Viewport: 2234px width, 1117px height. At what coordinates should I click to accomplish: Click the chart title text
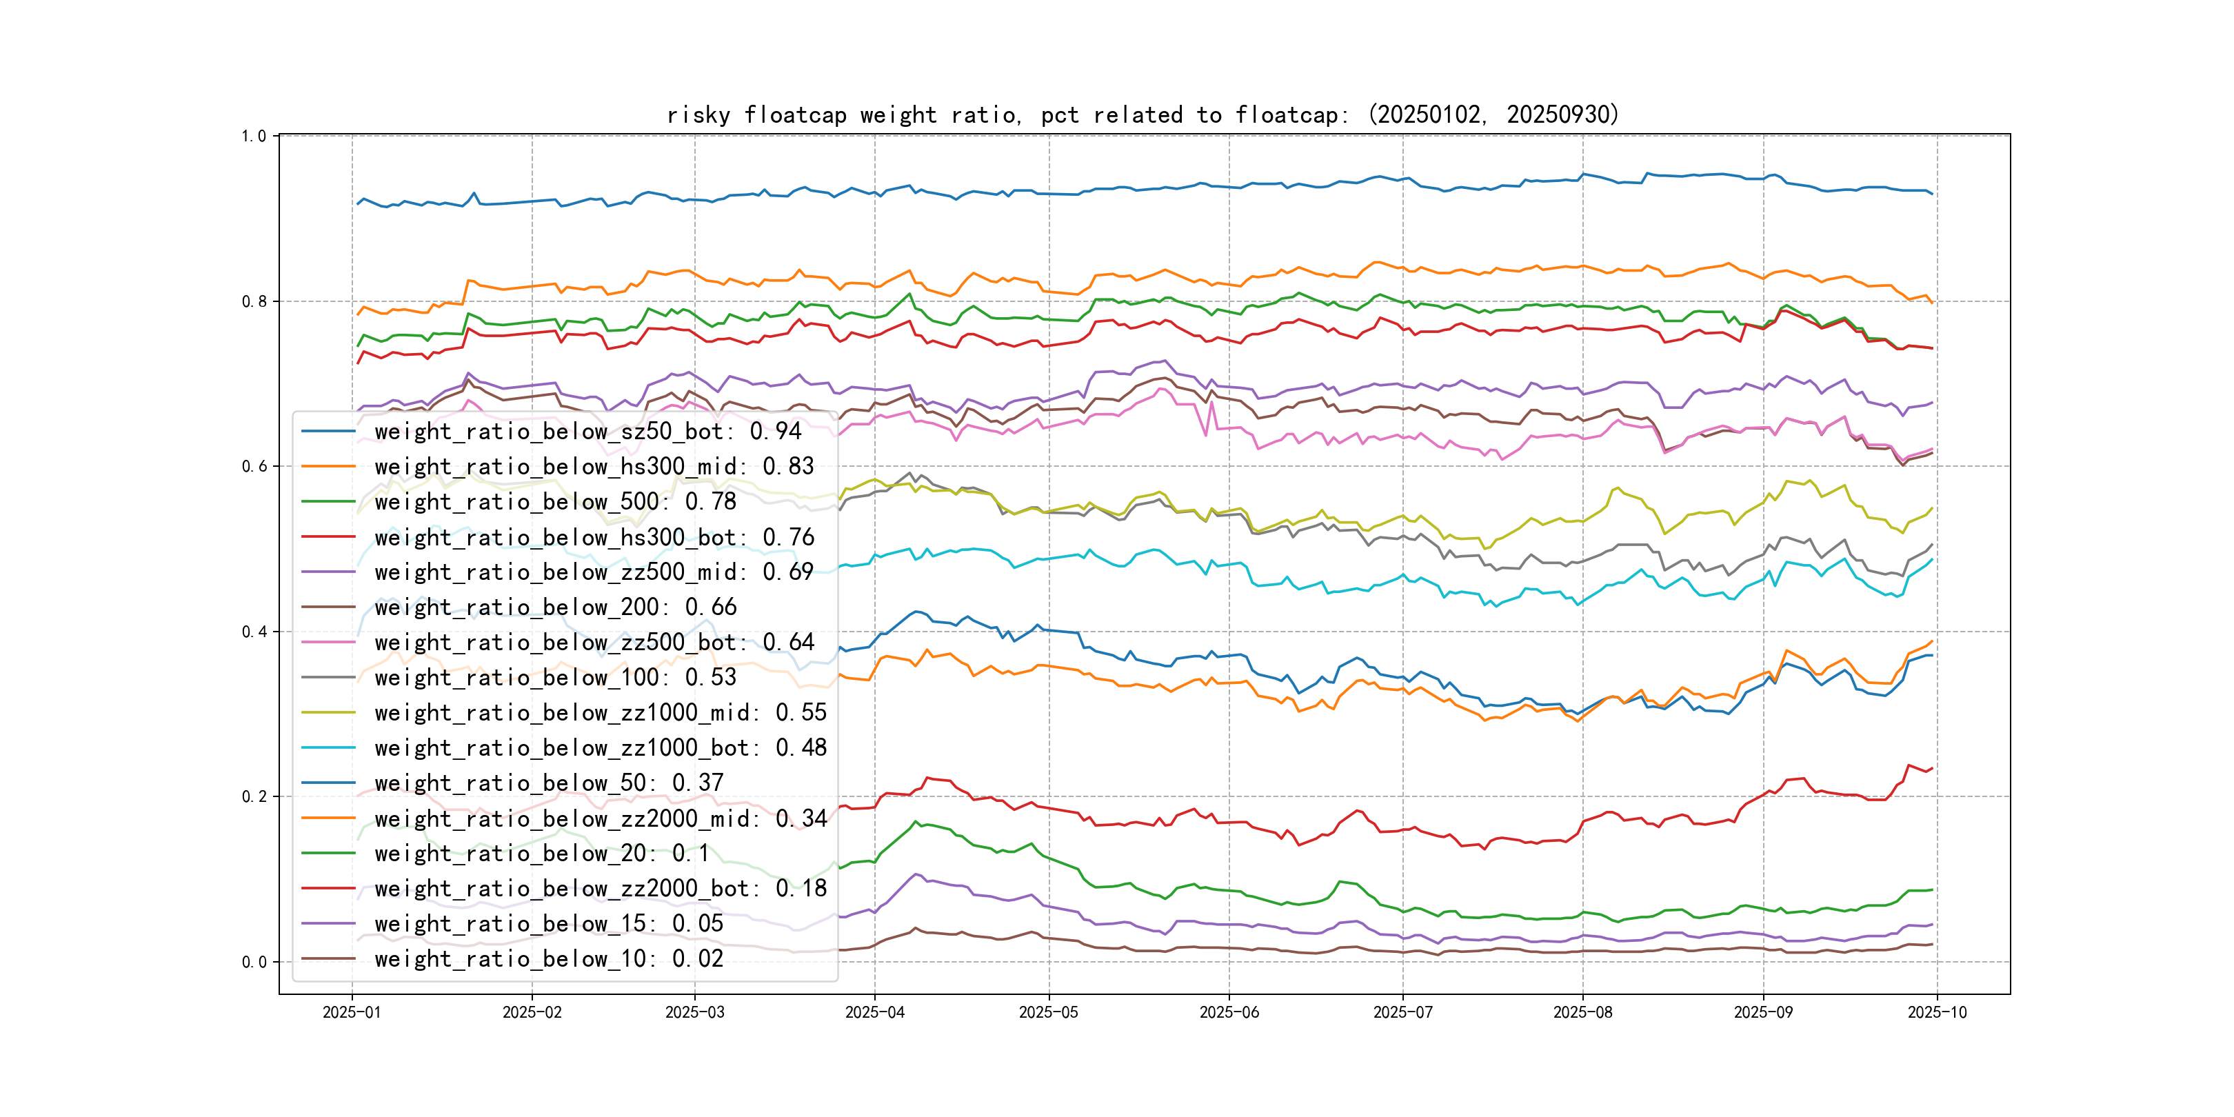(1142, 115)
